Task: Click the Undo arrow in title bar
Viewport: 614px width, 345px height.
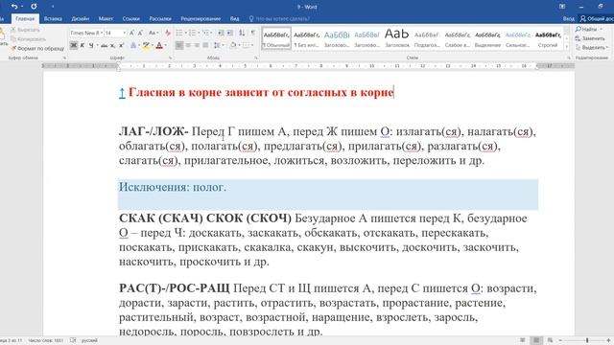Action: pyautogui.click(x=14, y=7)
